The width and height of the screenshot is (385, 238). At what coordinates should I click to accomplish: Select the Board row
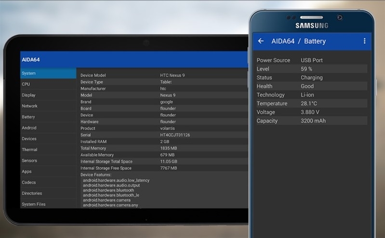(x=164, y=108)
